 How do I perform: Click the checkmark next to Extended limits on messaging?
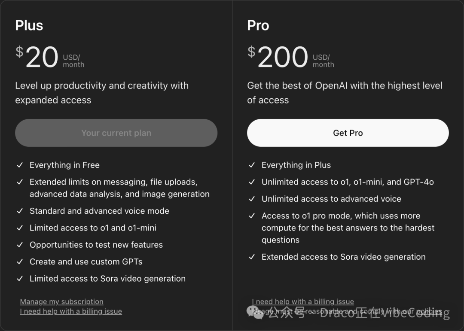click(20, 182)
